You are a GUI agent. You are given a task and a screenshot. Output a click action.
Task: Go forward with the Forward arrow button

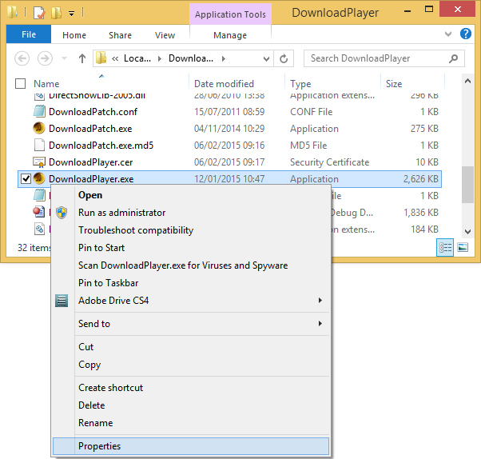point(45,58)
